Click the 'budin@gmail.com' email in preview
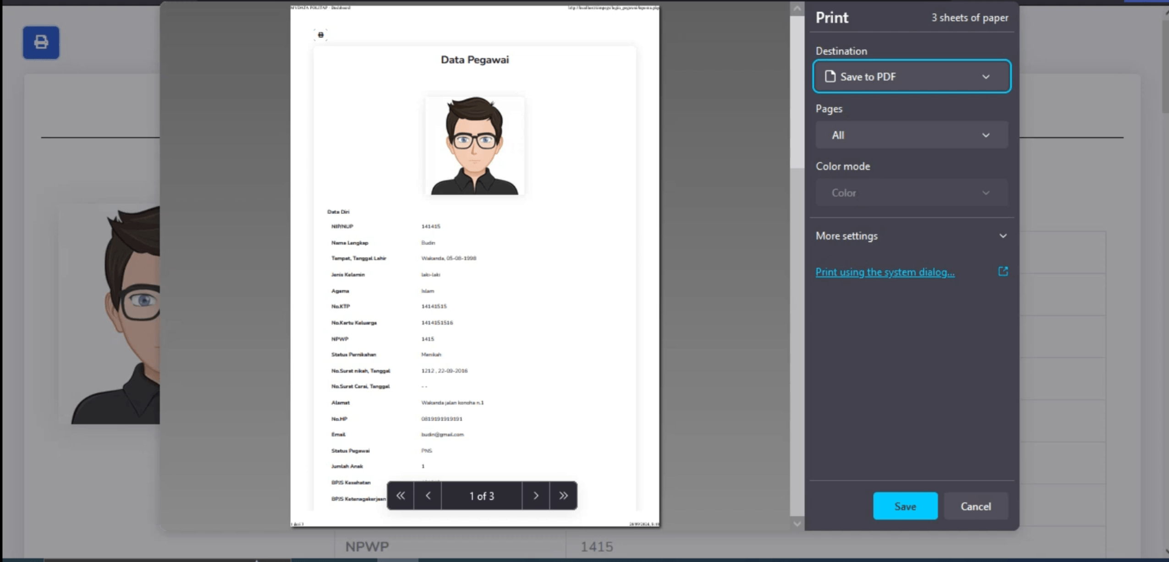 (x=442, y=434)
